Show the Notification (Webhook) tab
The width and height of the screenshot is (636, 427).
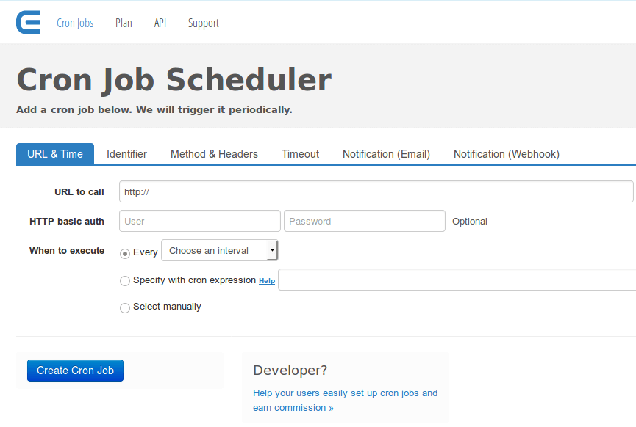506,154
